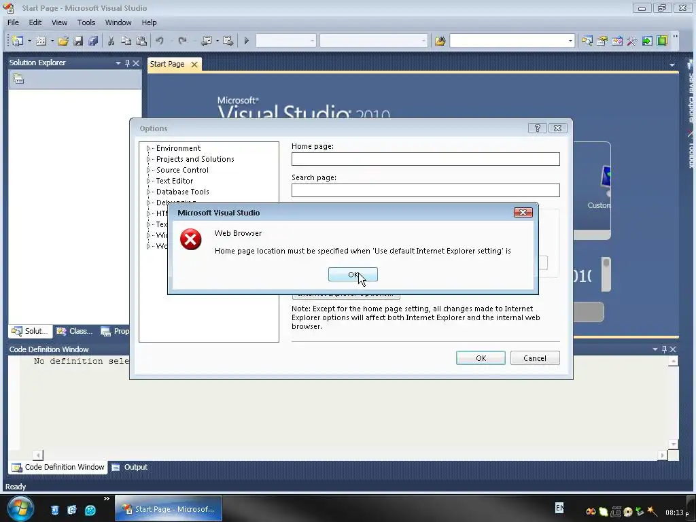Screen dimensions: 696x522
Task: Click the Find in Files icon
Action: click(x=440, y=41)
